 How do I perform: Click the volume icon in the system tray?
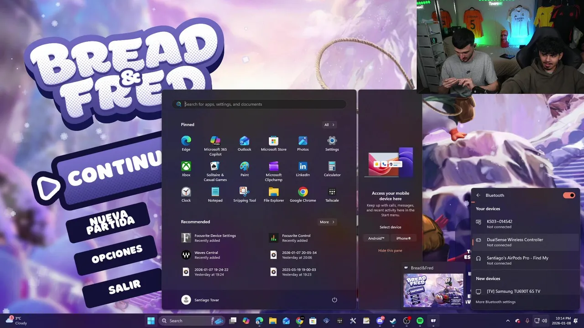click(544, 321)
